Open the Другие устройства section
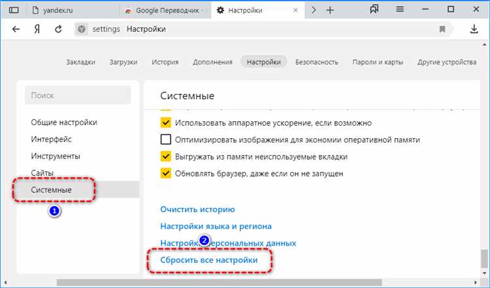 point(447,62)
